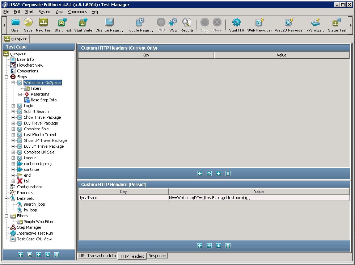This screenshot has height=265, width=355.
Task: Click Key column header in Persist table
Action: click(124, 192)
